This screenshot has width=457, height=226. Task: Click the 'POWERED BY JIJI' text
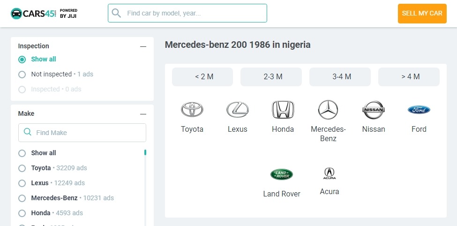[x=68, y=14]
